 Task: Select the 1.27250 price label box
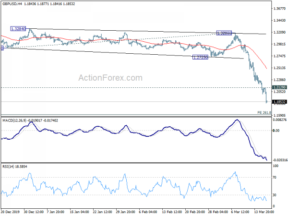click(x=200, y=57)
